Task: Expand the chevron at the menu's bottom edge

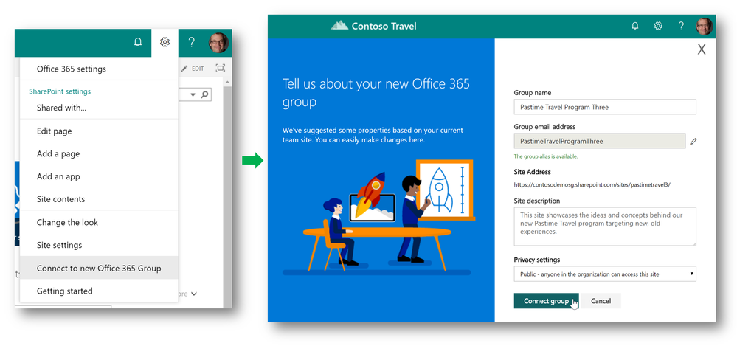Action: [x=194, y=294]
